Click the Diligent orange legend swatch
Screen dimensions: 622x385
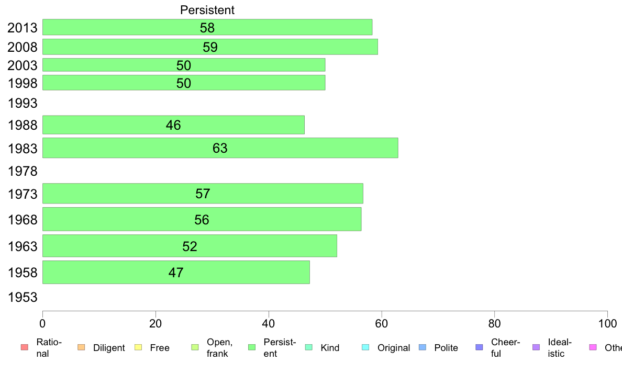pos(81,347)
